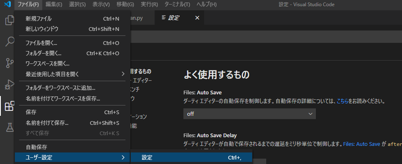Expand 最近使用した項目を開く submenu

coord(72,74)
